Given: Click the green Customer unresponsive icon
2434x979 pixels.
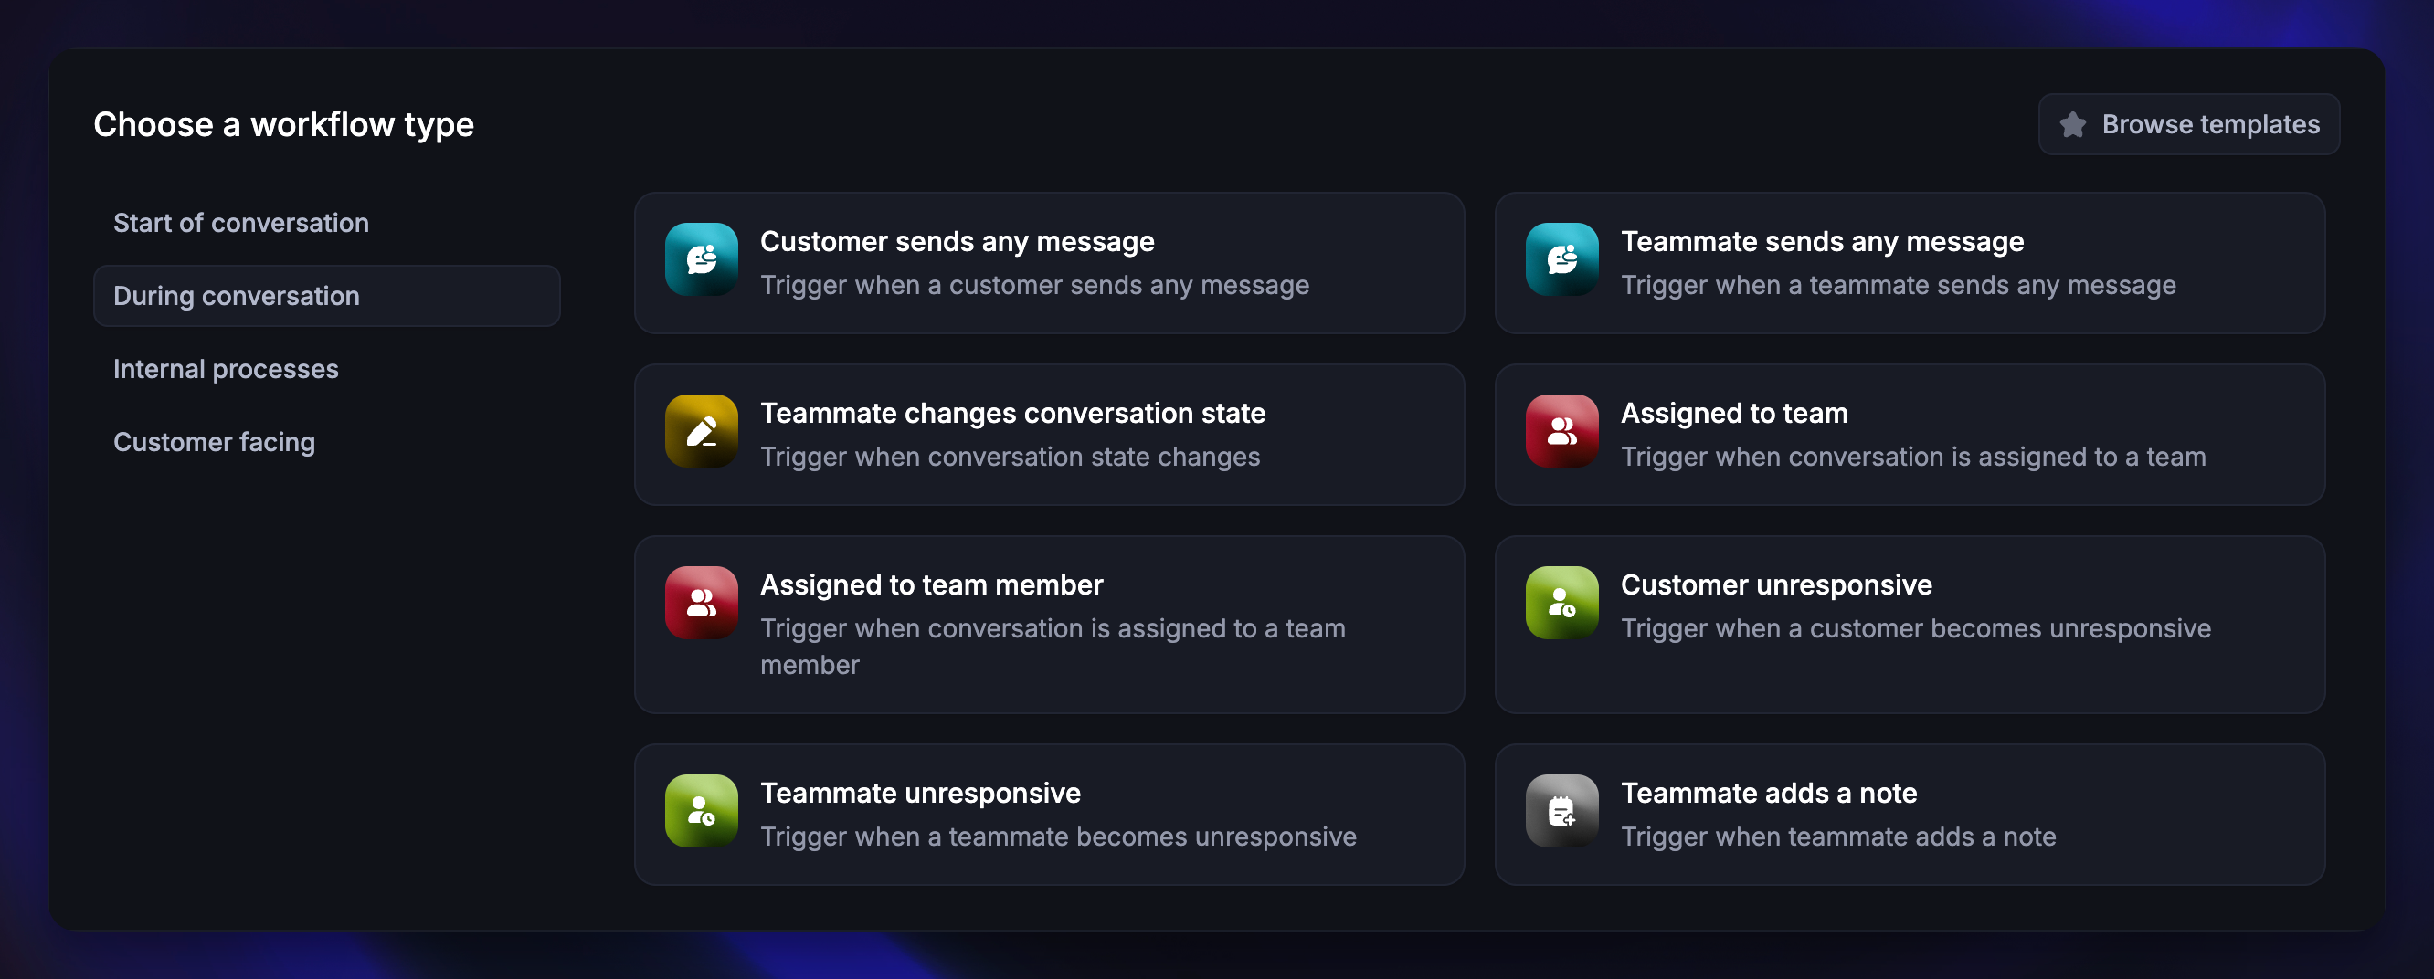Looking at the screenshot, I should [x=1561, y=604].
